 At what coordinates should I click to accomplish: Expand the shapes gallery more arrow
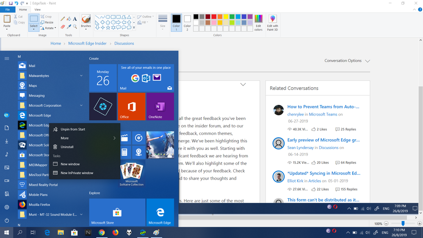[x=134, y=28]
